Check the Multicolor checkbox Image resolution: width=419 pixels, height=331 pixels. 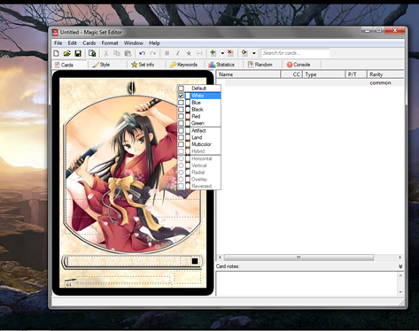(x=181, y=144)
